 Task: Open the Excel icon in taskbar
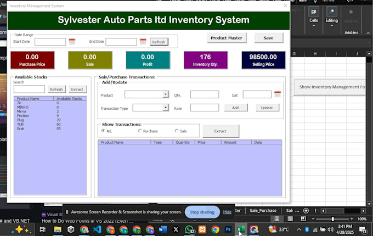tap(241, 229)
